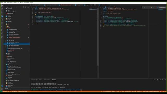Switch to the joke.dart editor tab

(x=78, y=5)
